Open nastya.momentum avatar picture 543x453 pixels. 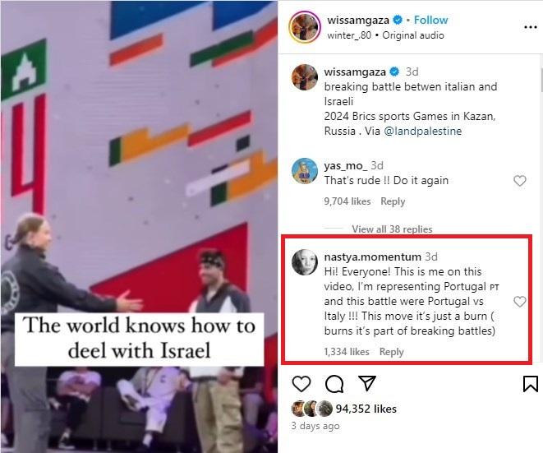305,262
